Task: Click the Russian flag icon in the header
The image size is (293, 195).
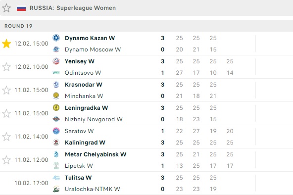Action: (x=21, y=8)
